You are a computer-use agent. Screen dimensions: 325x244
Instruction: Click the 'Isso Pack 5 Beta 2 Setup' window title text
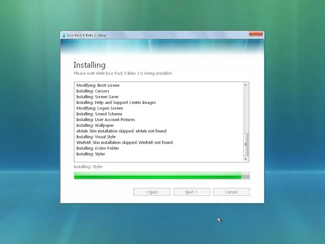click(x=87, y=35)
